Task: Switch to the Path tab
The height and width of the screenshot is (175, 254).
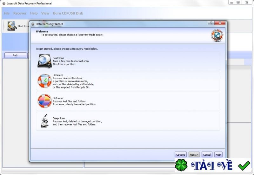Action: (16, 55)
